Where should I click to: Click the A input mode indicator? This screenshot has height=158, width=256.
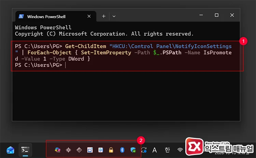coord(154,150)
